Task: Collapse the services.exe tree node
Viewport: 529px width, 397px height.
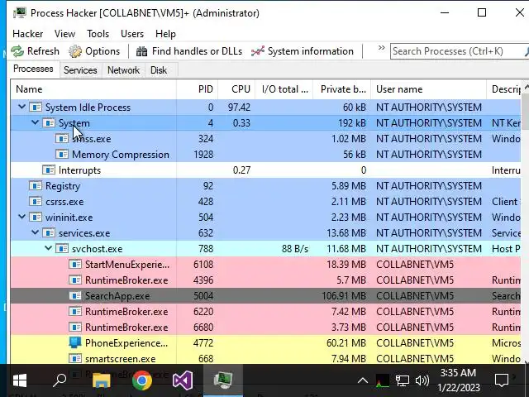Action: pyautogui.click(x=35, y=232)
